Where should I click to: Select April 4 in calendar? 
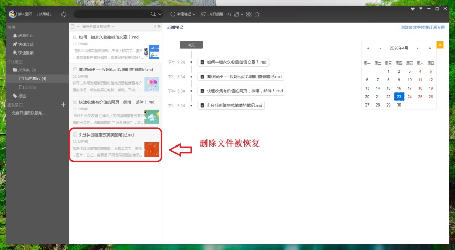pos(420,71)
